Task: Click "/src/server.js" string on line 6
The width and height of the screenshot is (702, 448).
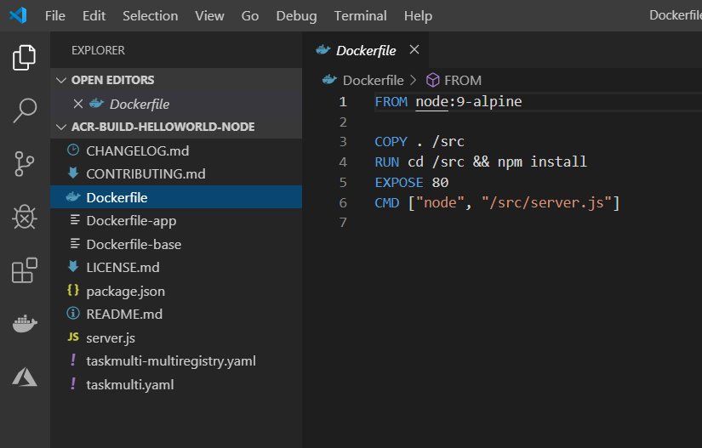Action: (546, 202)
